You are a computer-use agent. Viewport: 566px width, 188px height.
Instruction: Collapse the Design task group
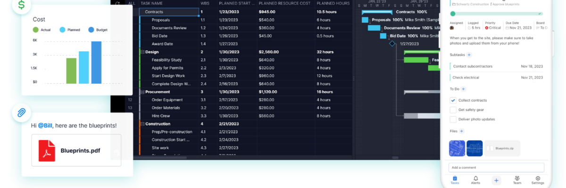click(142, 52)
